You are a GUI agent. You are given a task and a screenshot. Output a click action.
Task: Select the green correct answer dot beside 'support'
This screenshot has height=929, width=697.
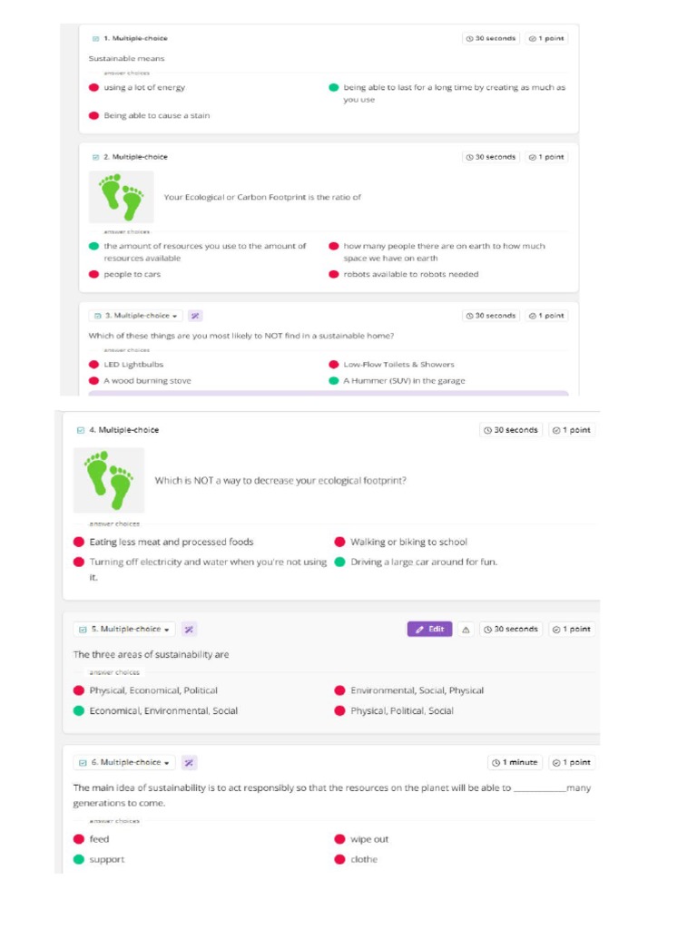pyautogui.click(x=79, y=859)
